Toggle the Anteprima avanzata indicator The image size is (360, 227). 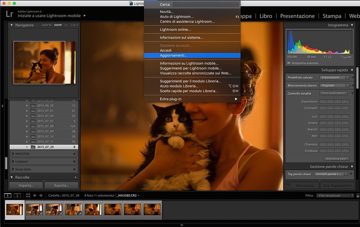(x=289, y=63)
